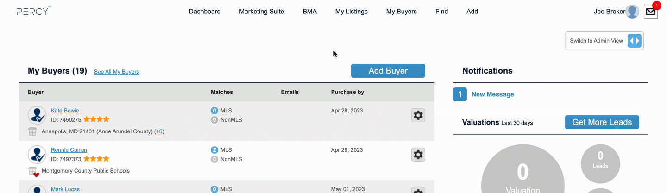Open the My Listings menu
Screen dimensions: 667x193
pos(352,12)
